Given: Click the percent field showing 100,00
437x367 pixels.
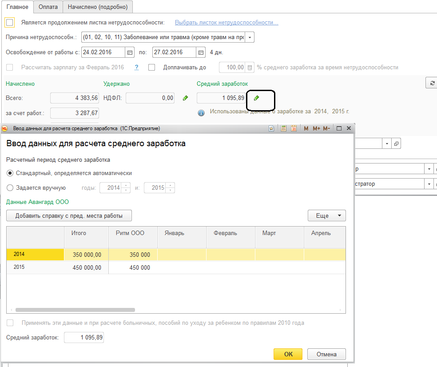Looking at the screenshot, I should pyautogui.click(x=232, y=68).
